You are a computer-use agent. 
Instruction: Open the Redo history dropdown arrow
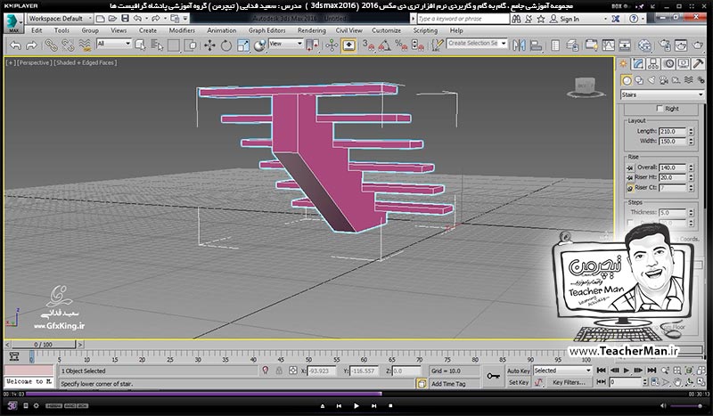(165, 19)
